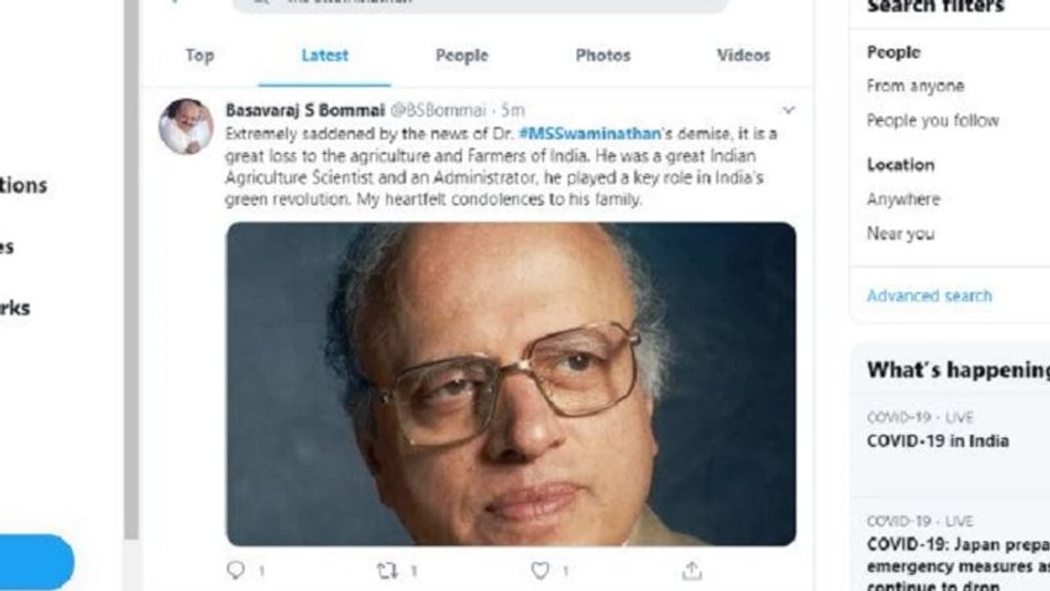Open Basavaraj S Bommai's profile avatar
1050x591 pixels.
click(185, 126)
